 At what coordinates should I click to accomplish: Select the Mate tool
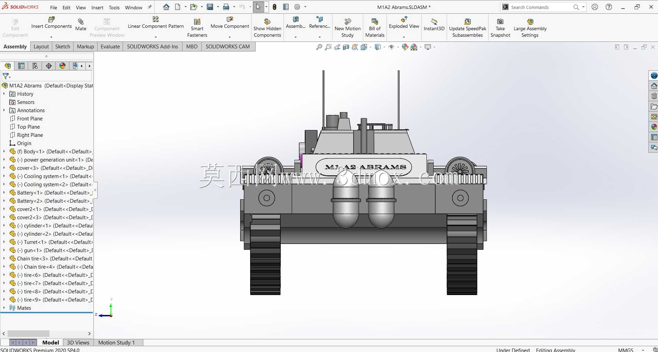click(x=81, y=25)
